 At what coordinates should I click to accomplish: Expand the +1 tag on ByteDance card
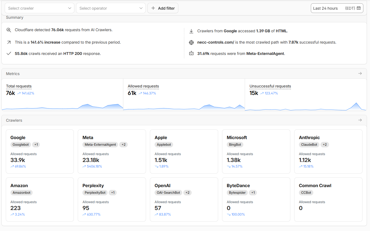pyautogui.click(x=253, y=193)
